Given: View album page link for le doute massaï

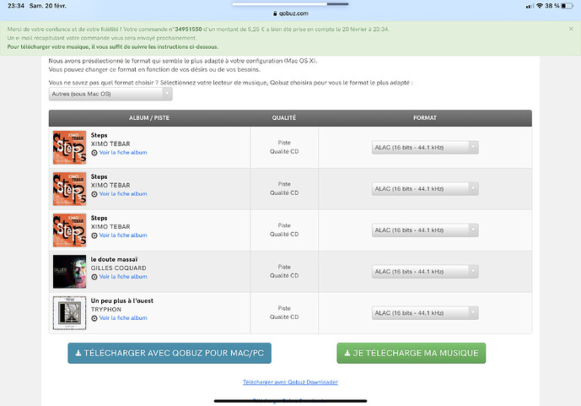Looking at the screenshot, I should [x=123, y=277].
